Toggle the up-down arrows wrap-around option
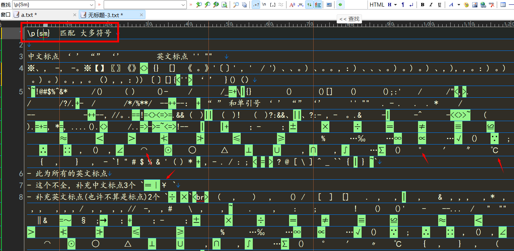 (309, 5)
